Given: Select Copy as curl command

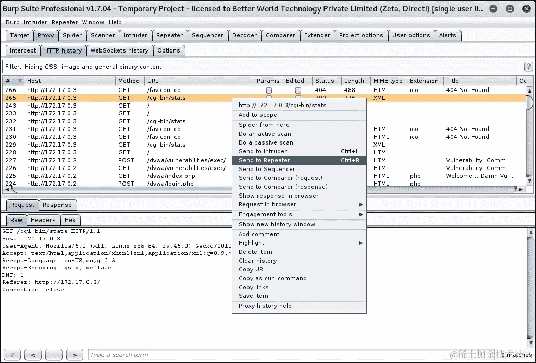Looking at the screenshot, I should tap(299, 278).
